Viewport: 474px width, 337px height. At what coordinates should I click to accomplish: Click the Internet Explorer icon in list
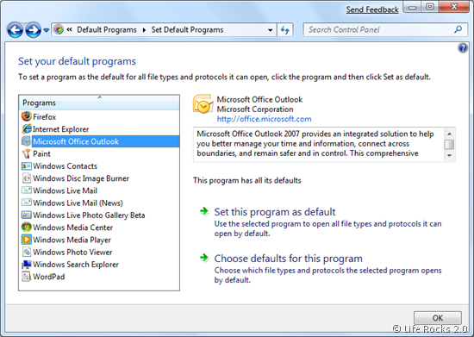[x=27, y=128]
